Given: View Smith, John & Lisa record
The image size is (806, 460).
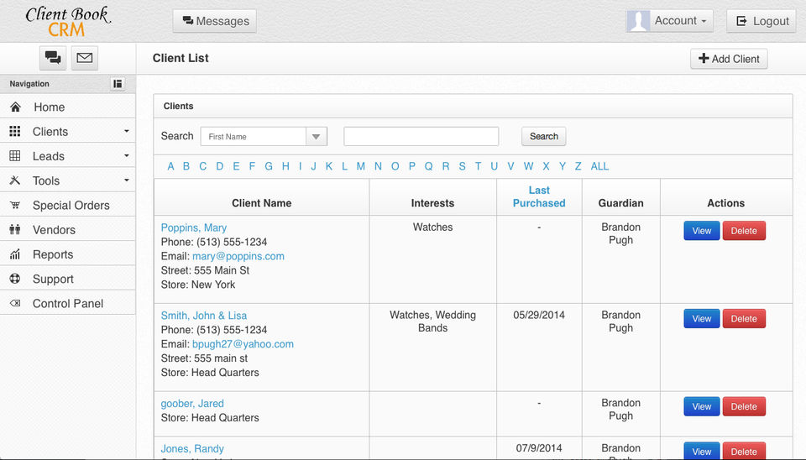Looking at the screenshot, I should point(701,319).
